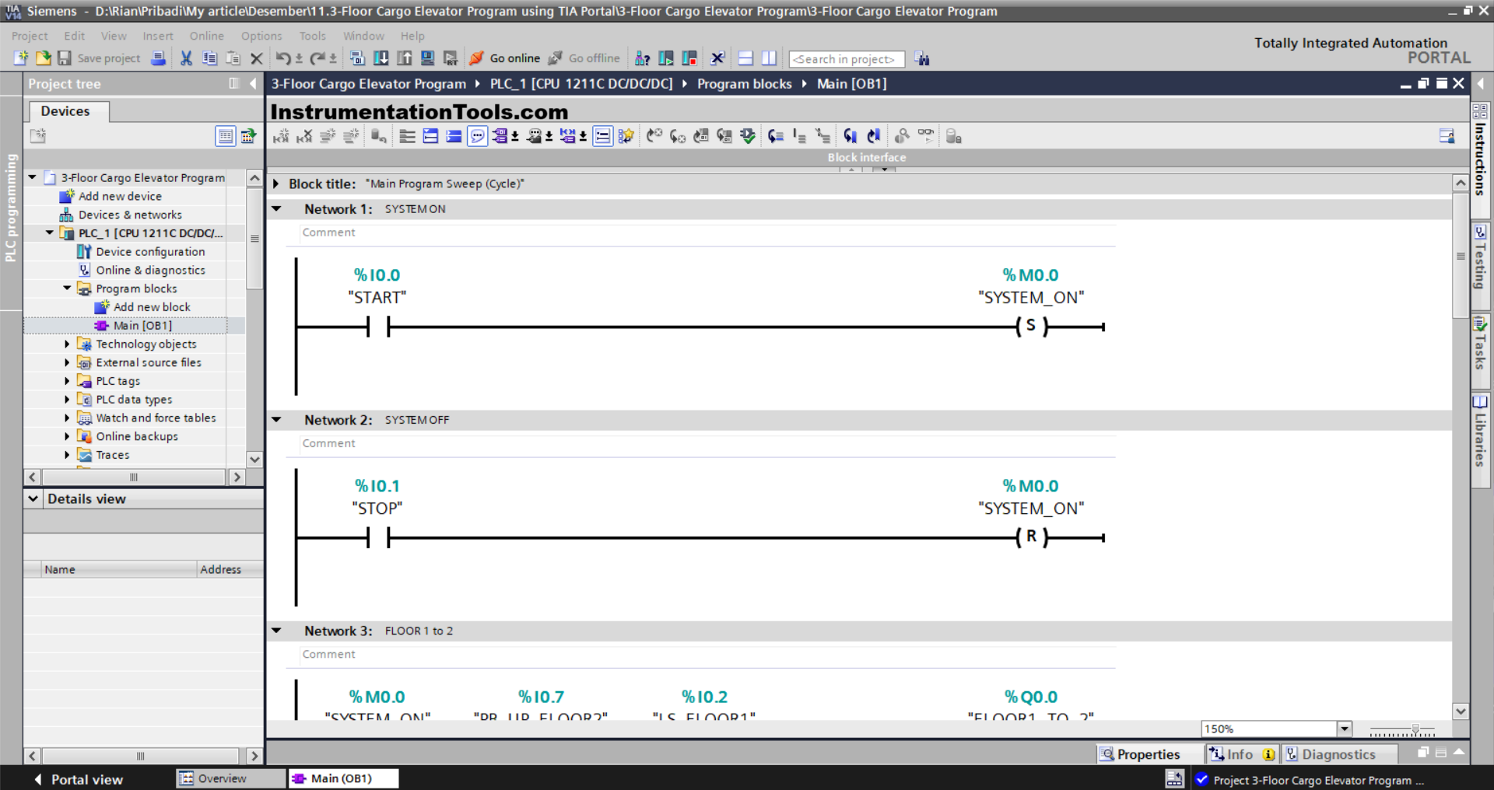
Task: Click Network 1 Comment field
Action: tap(708, 232)
